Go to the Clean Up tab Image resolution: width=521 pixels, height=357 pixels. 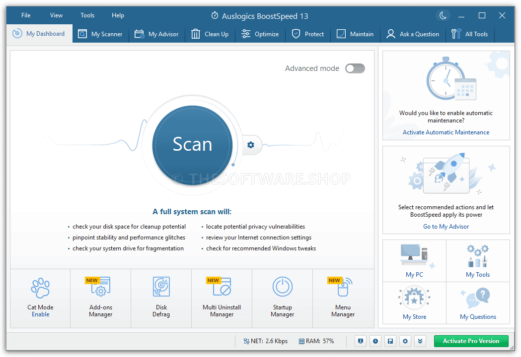[210, 34]
